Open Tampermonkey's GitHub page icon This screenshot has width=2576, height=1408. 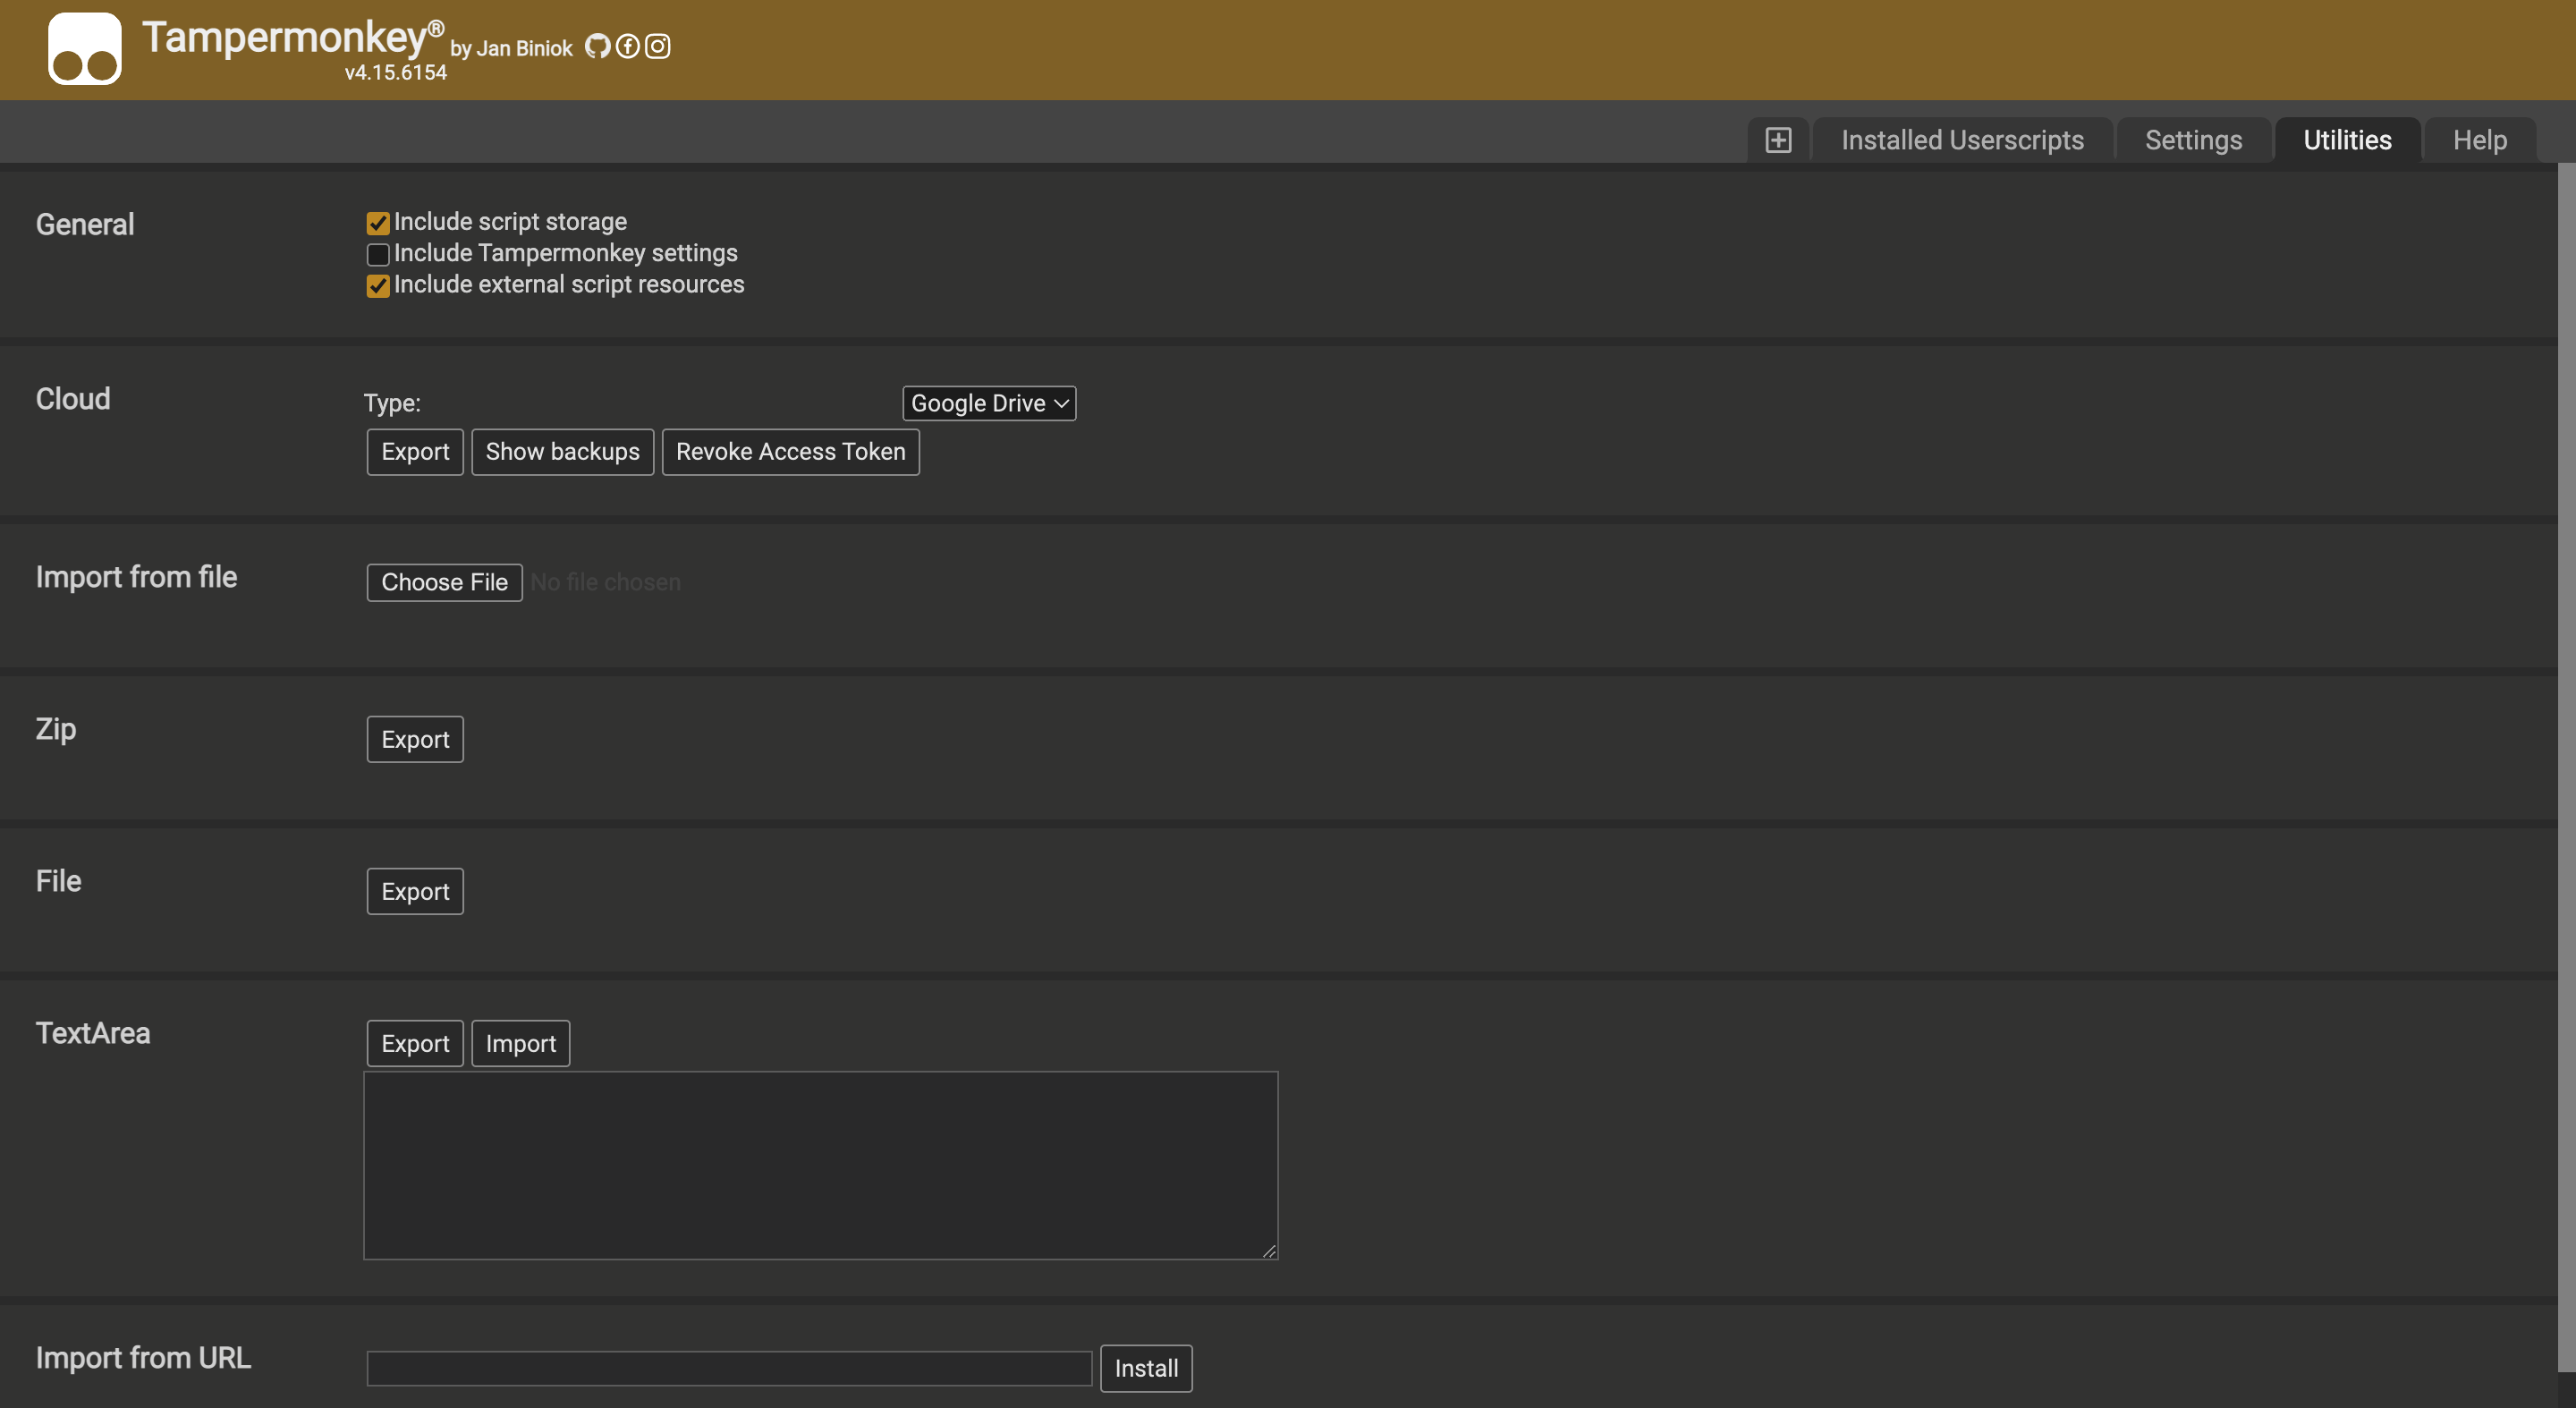tap(597, 46)
